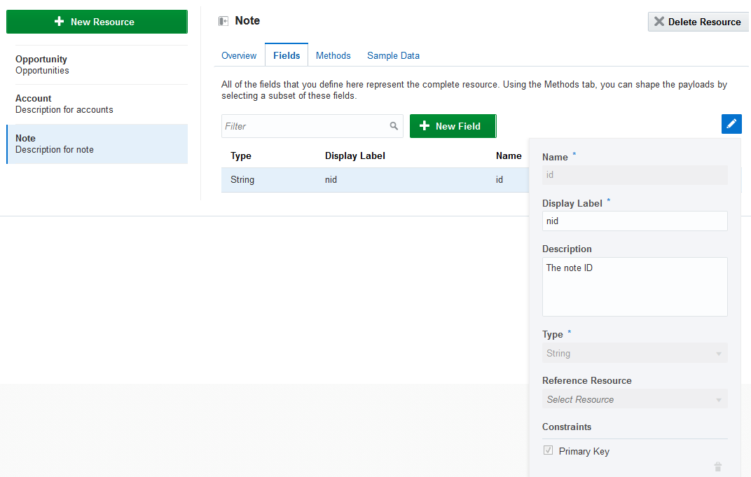Click into the Description text area

(x=634, y=286)
